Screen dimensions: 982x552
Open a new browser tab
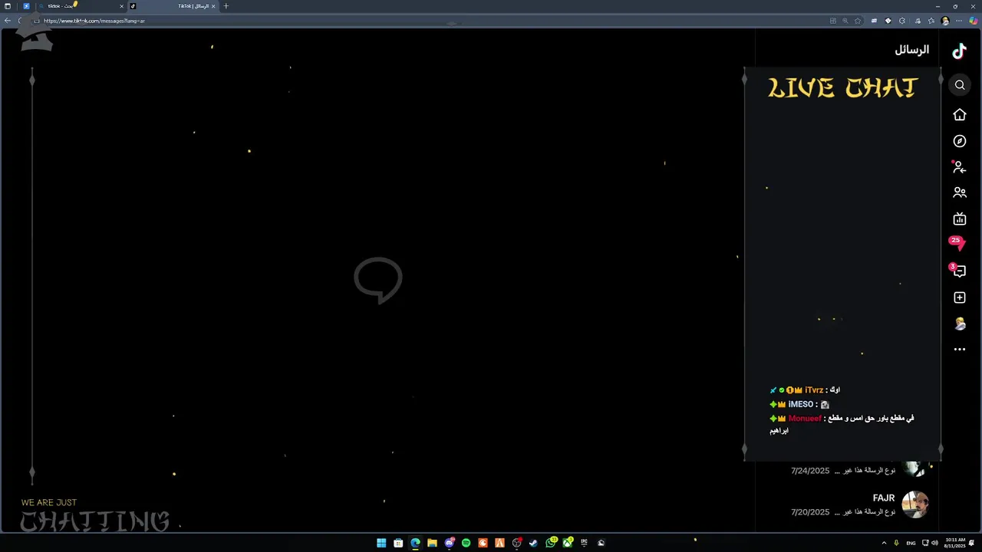pyautogui.click(x=226, y=6)
